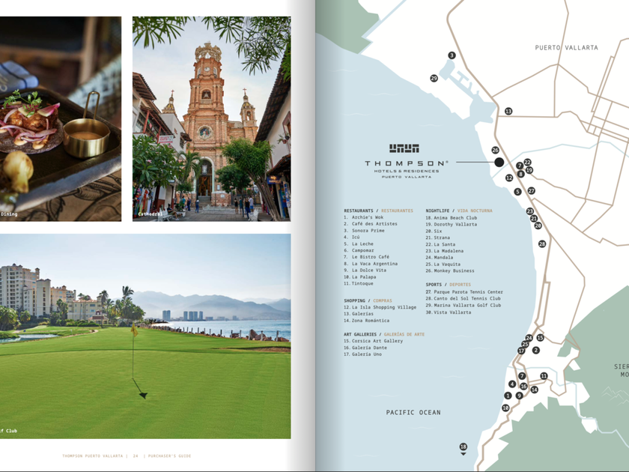This screenshot has height=472, width=629.
Task: Click map marker 10
Action: coord(505,408)
